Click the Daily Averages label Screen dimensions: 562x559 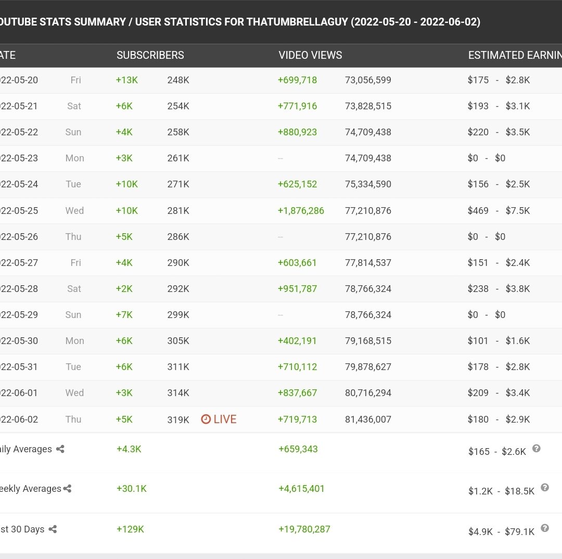tap(26, 449)
